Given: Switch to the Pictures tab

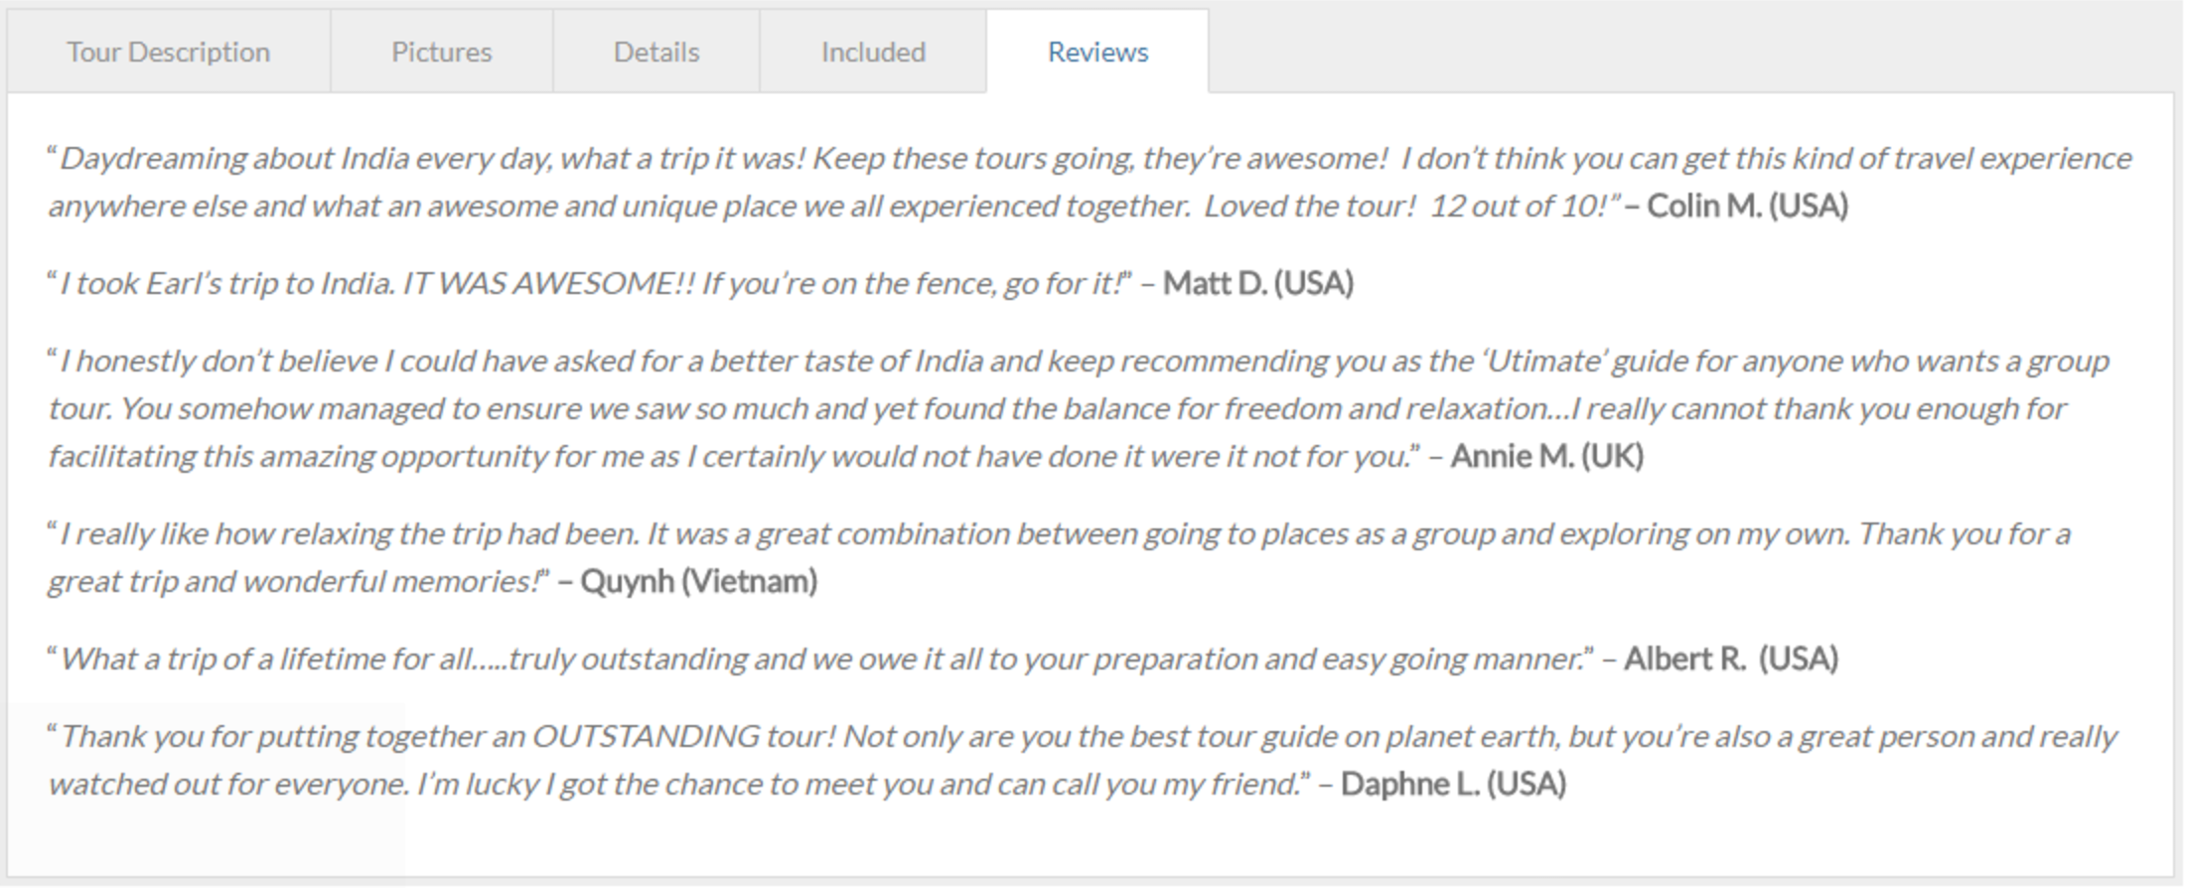Looking at the screenshot, I should [442, 52].
